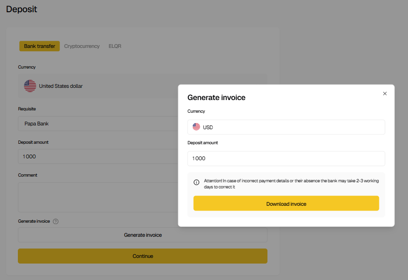Click the Attention warning message text
The width and height of the screenshot is (408, 280).
click(x=291, y=184)
